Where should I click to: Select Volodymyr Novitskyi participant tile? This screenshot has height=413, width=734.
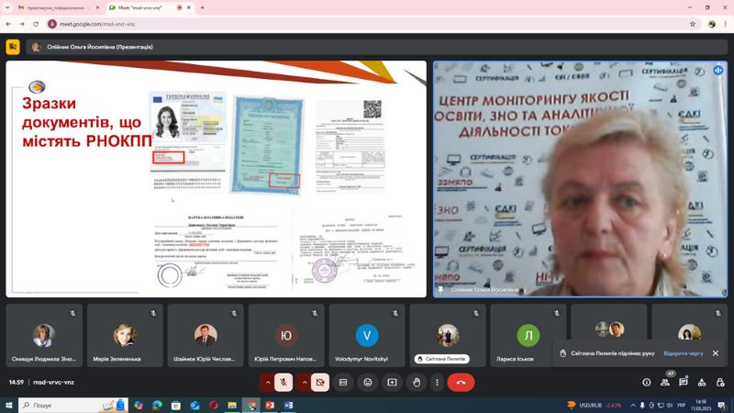[x=366, y=335]
